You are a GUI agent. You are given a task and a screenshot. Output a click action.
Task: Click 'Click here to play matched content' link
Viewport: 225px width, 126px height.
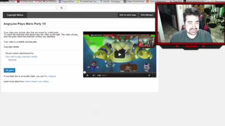21,57
